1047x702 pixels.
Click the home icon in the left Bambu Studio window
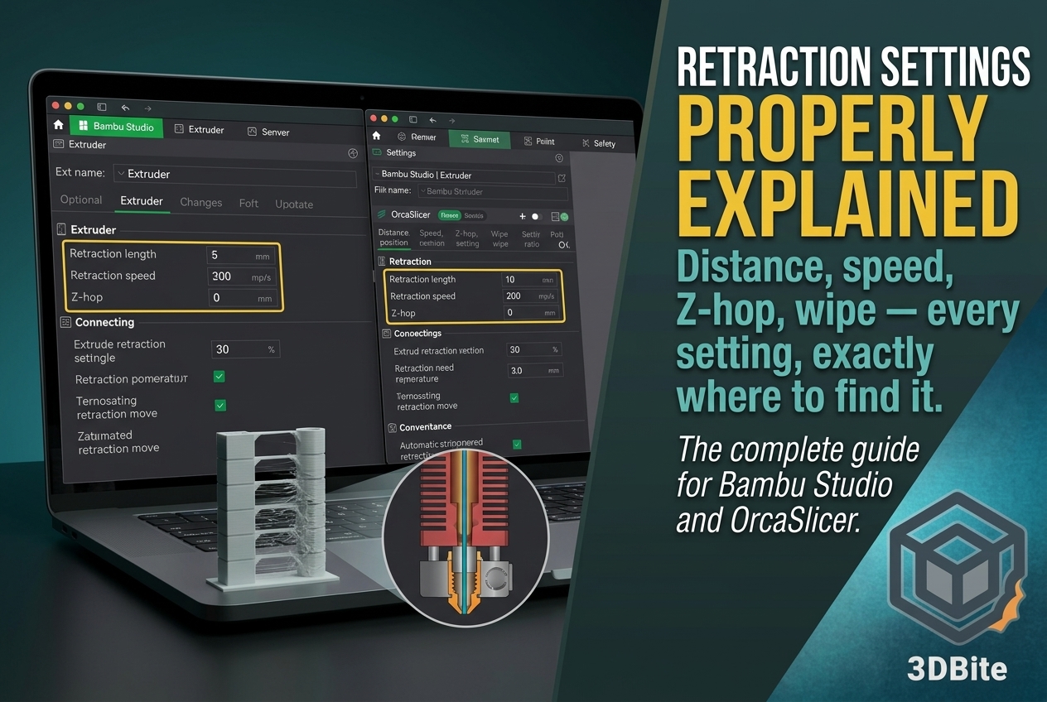click(x=58, y=125)
